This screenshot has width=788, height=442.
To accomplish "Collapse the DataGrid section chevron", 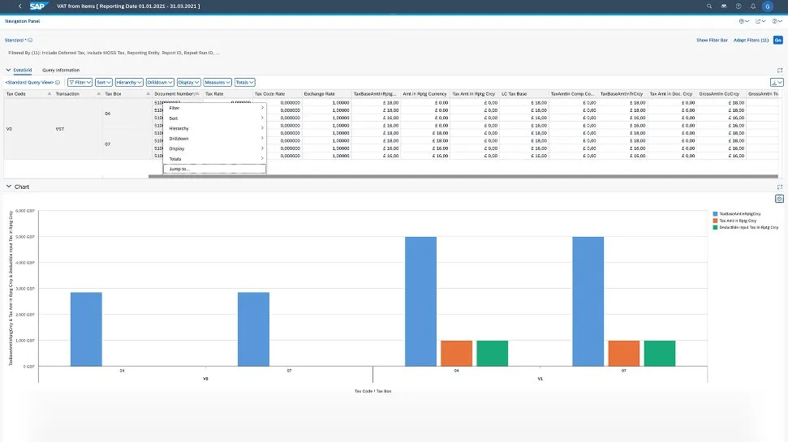I will 8,71.
